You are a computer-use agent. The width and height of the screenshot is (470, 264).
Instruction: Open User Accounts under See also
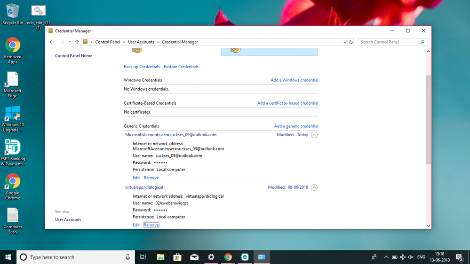[x=68, y=220]
